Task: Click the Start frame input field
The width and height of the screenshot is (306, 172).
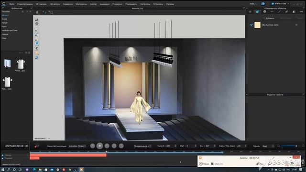Action: 191,146
